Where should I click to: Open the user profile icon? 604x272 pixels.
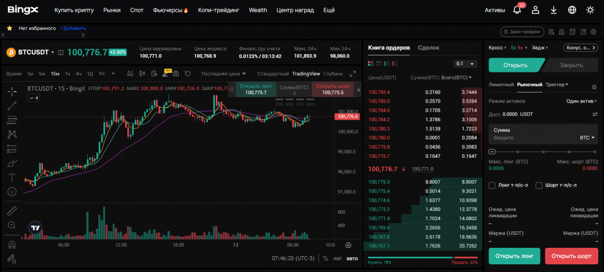[536, 10]
